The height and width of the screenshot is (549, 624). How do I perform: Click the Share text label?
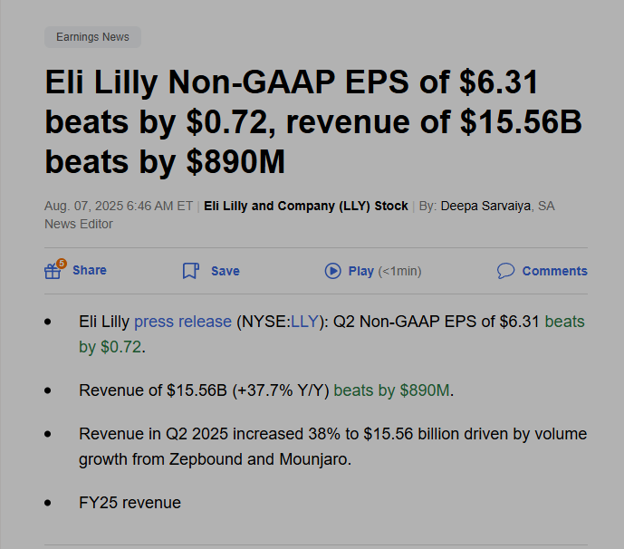pyautogui.click(x=90, y=270)
